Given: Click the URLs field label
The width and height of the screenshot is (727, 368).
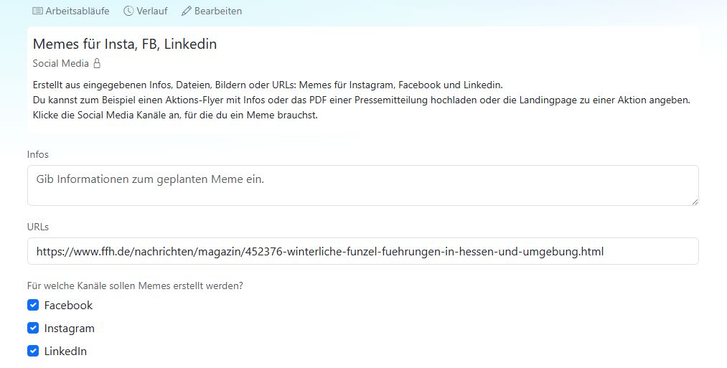Looking at the screenshot, I should pos(38,227).
